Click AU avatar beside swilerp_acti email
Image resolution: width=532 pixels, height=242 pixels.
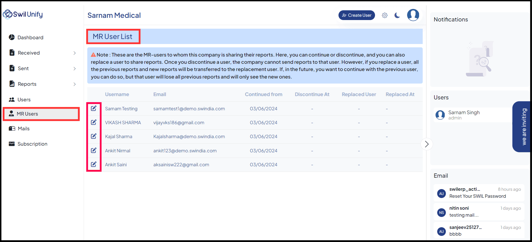(441, 194)
